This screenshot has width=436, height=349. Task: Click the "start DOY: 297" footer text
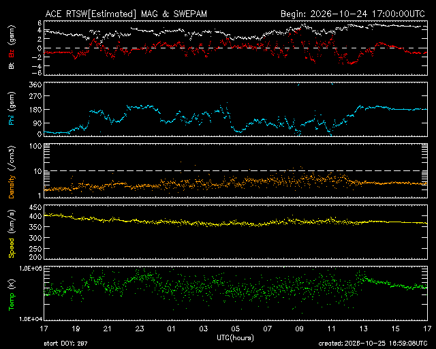point(65,344)
